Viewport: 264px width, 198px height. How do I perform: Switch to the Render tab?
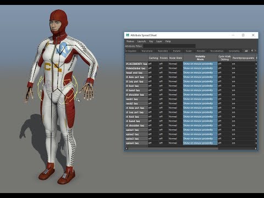point(201,51)
